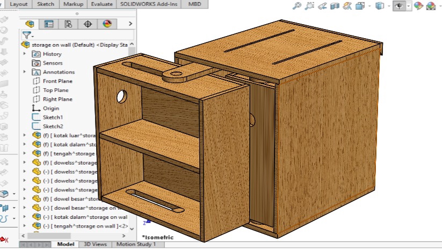Click the Previous View icon
This screenshot has height=249, width=442.
[322, 6]
